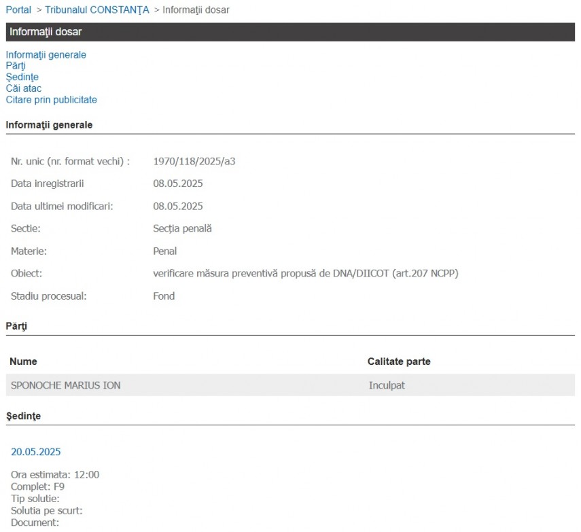Jump to Părți anchor link
The image size is (581, 532).
click(16, 66)
